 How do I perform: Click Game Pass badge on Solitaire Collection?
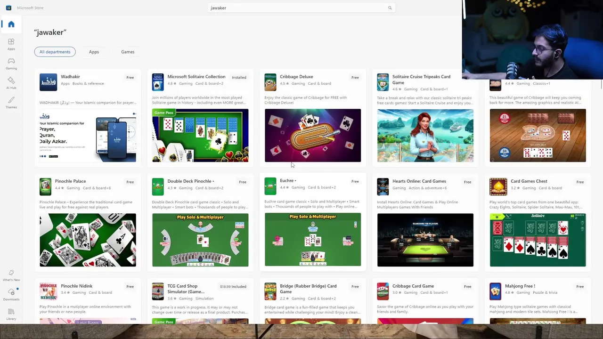163,113
